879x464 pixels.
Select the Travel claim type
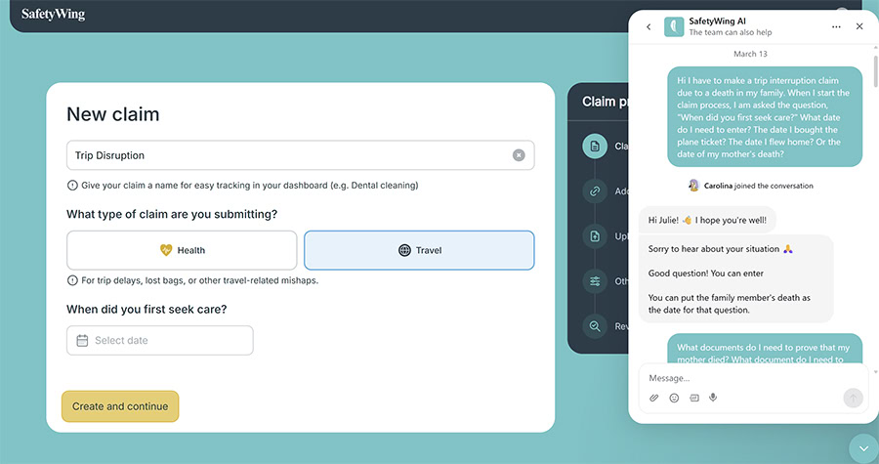coord(419,250)
